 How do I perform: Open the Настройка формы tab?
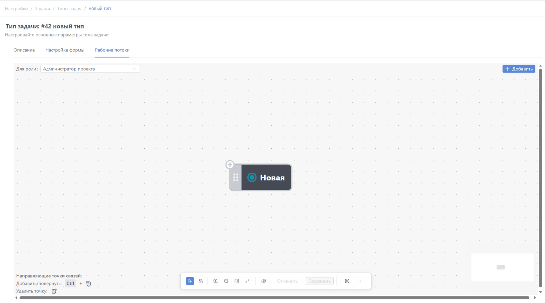click(x=65, y=50)
